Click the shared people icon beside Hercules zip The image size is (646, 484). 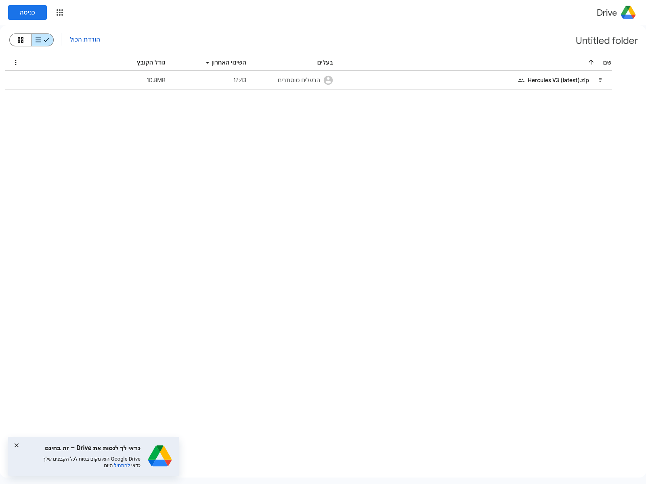(521, 80)
